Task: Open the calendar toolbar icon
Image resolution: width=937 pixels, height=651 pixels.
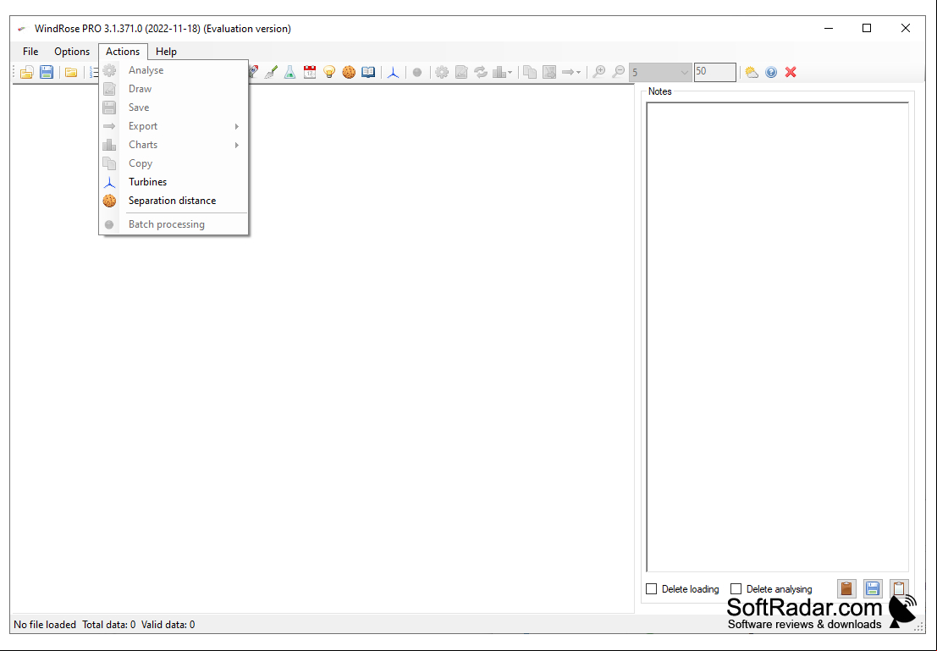Action: coord(310,72)
